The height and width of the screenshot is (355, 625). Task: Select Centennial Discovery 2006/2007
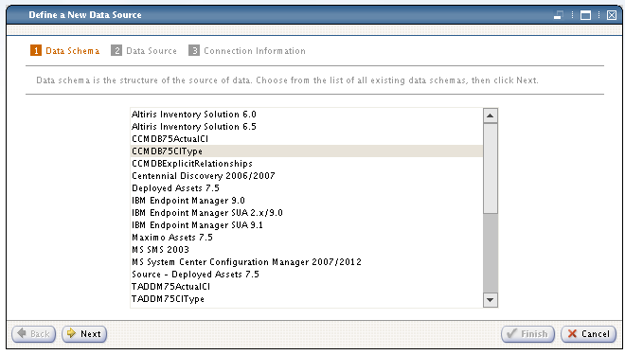[x=306, y=176]
